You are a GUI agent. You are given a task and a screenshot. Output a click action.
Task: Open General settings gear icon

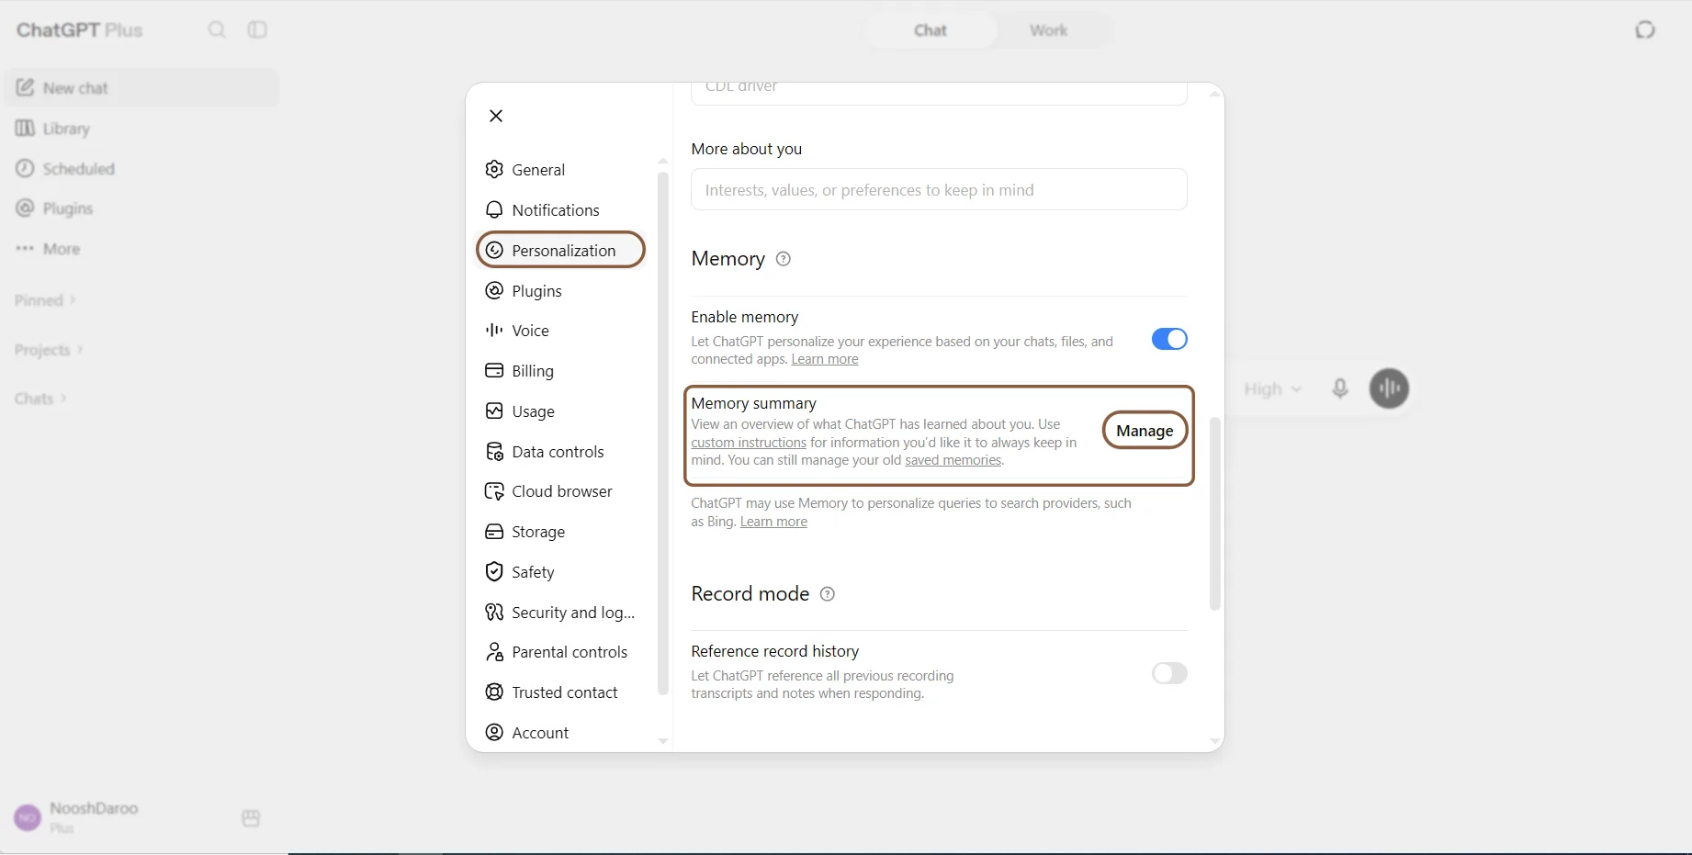click(494, 170)
